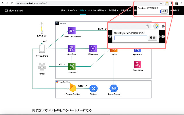Click the API Gateway icon
Image resolution: width=184 pixels, height=115 pixels.
(x=93, y=49)
